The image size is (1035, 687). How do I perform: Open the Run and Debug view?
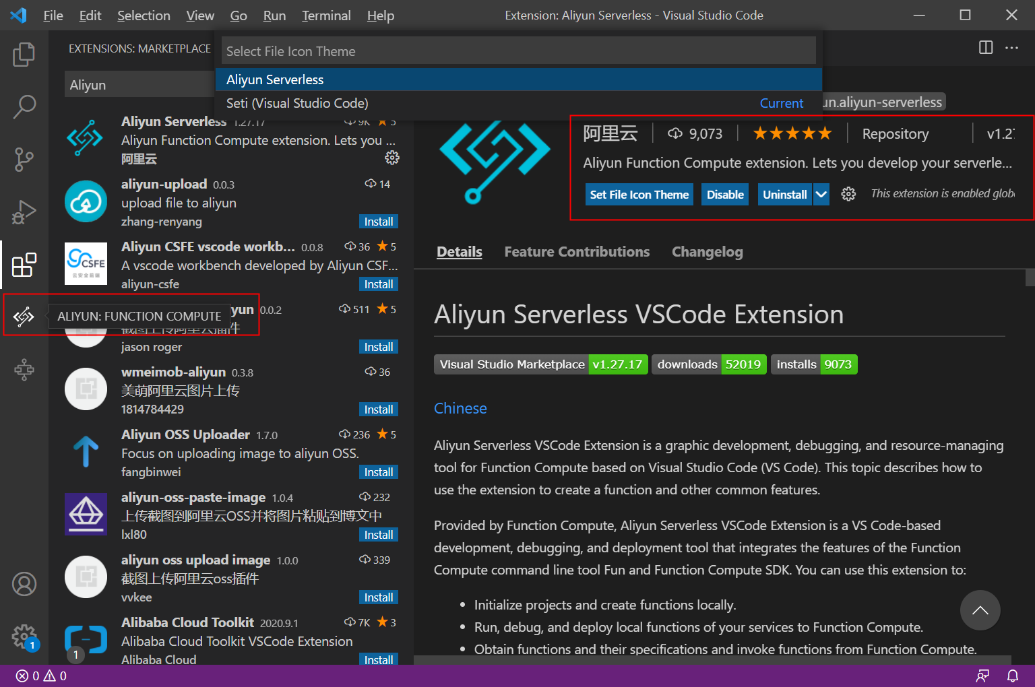tap(24, 212)
